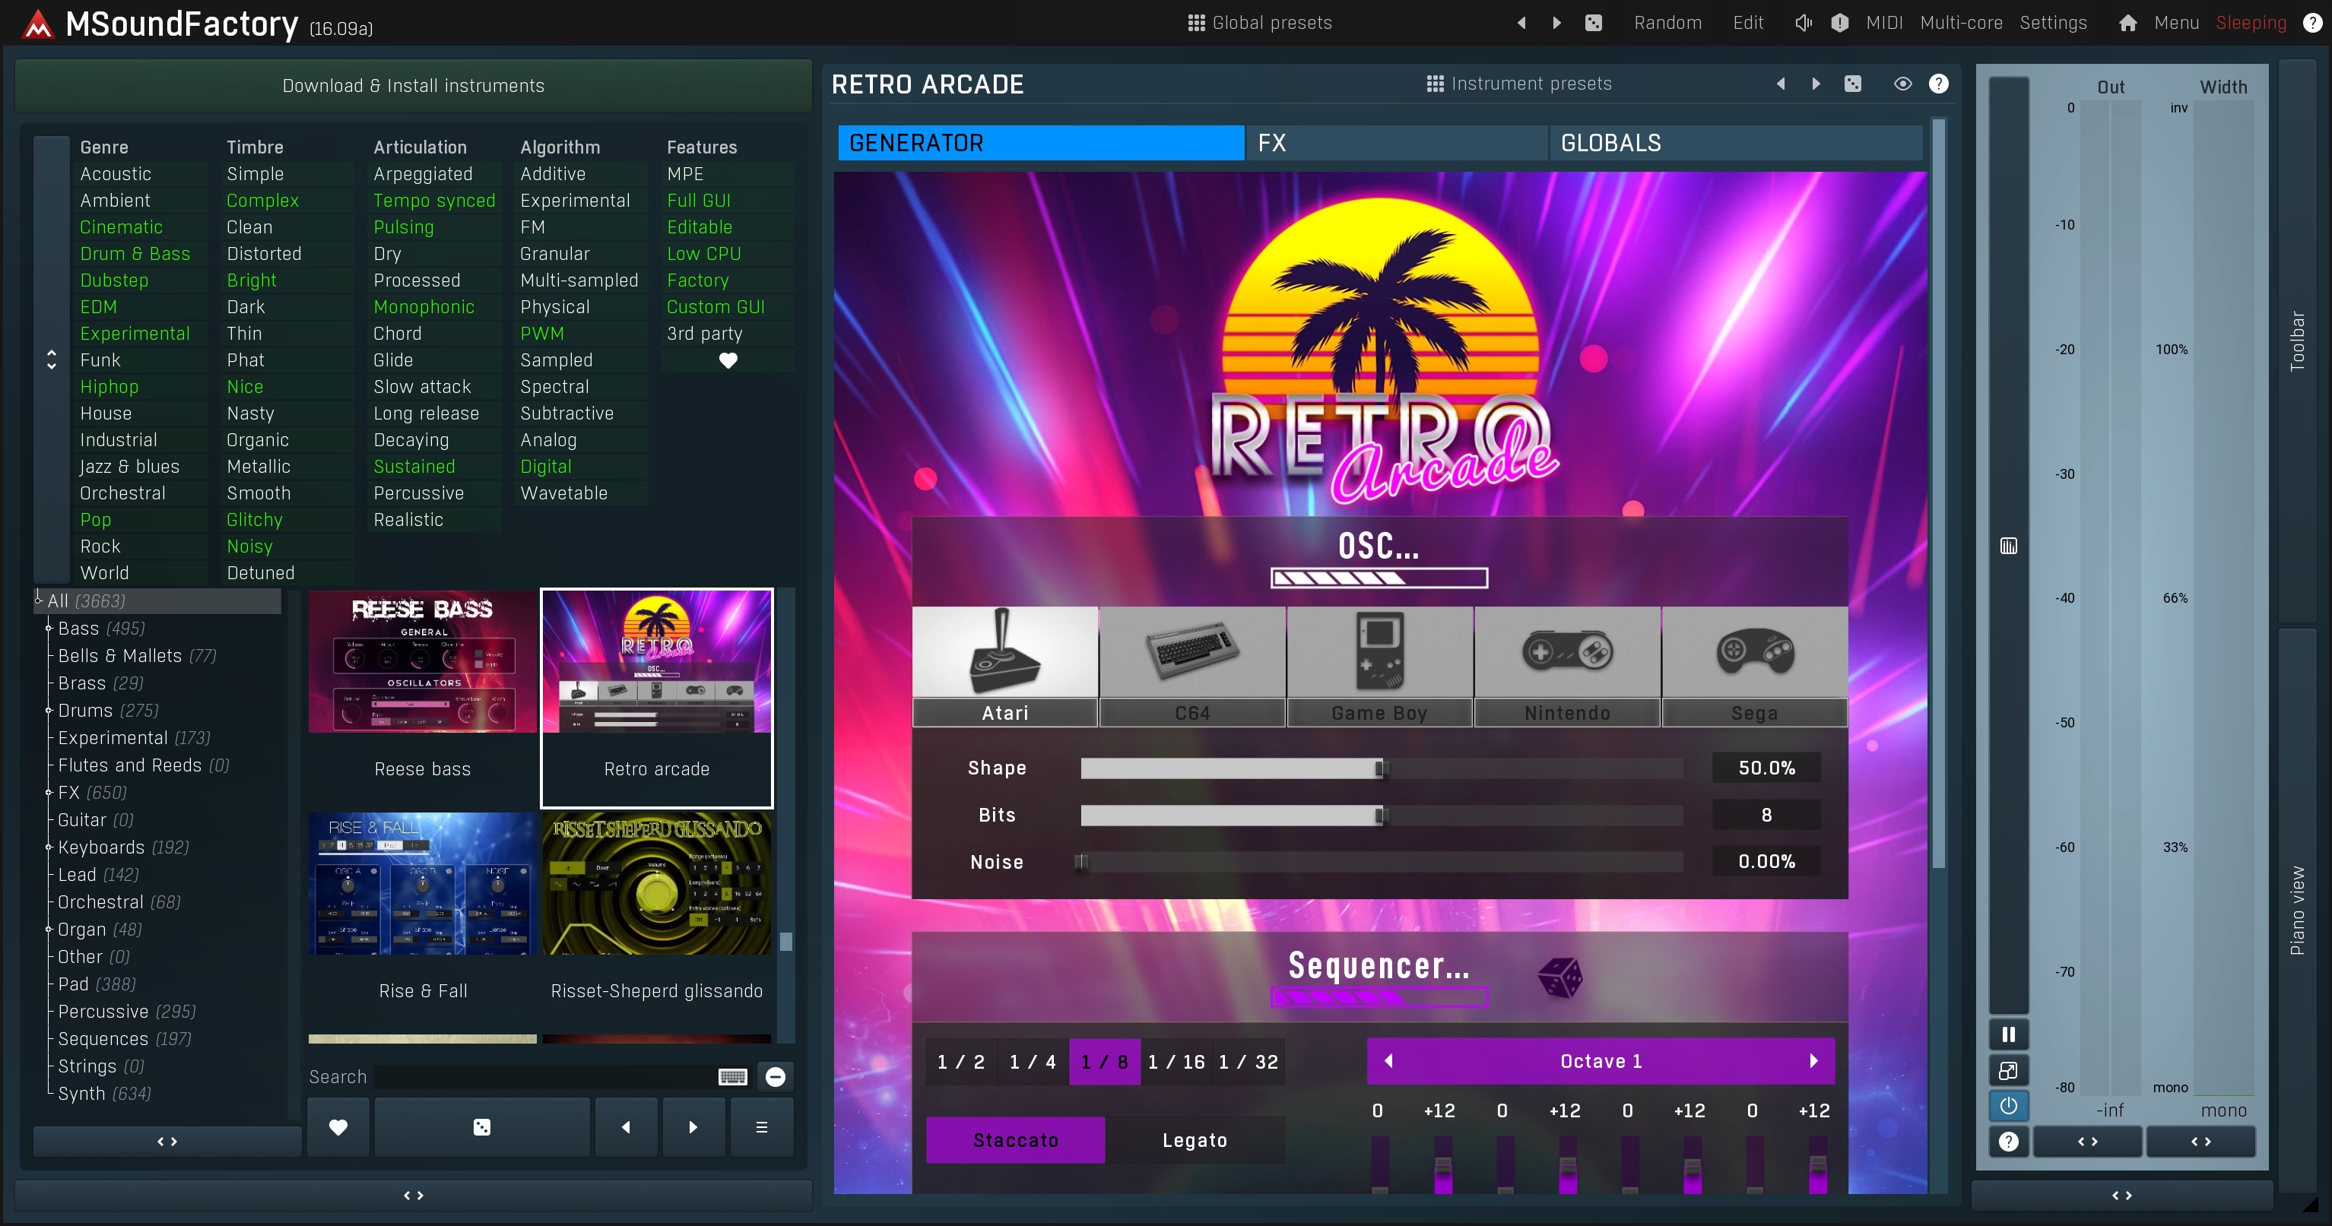Screen dimensions: 2332x1226
Task: Select the C64 keyboard oscillator
Action: point(1192,666)
